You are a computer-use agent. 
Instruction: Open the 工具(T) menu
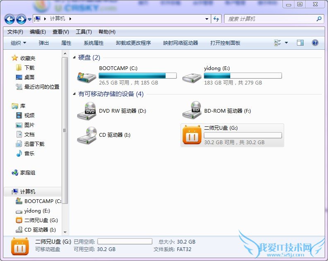click(x=84, y=32)
